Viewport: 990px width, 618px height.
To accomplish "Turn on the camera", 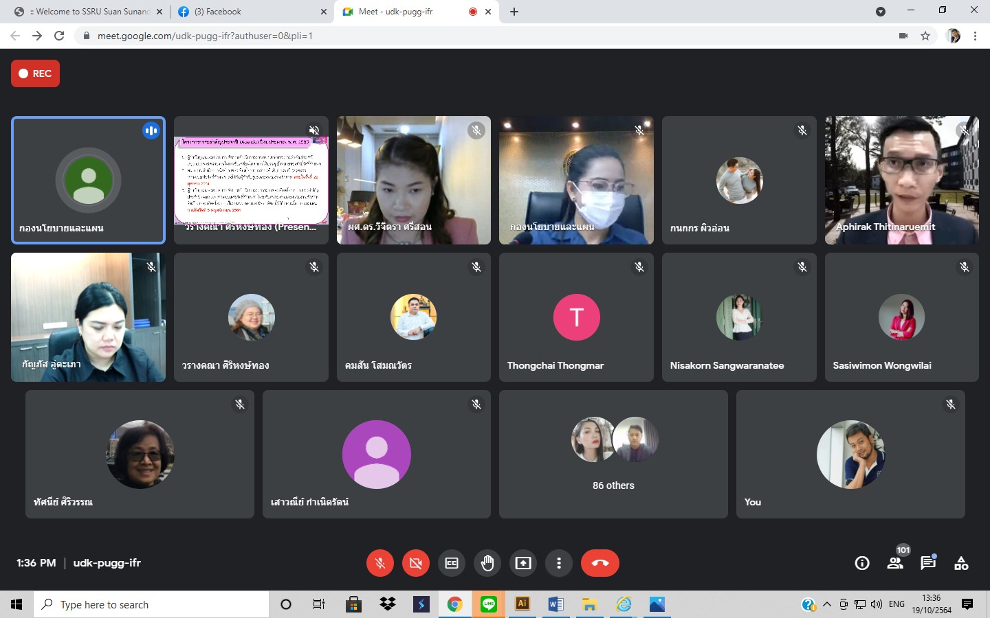I will pos(415,563).
